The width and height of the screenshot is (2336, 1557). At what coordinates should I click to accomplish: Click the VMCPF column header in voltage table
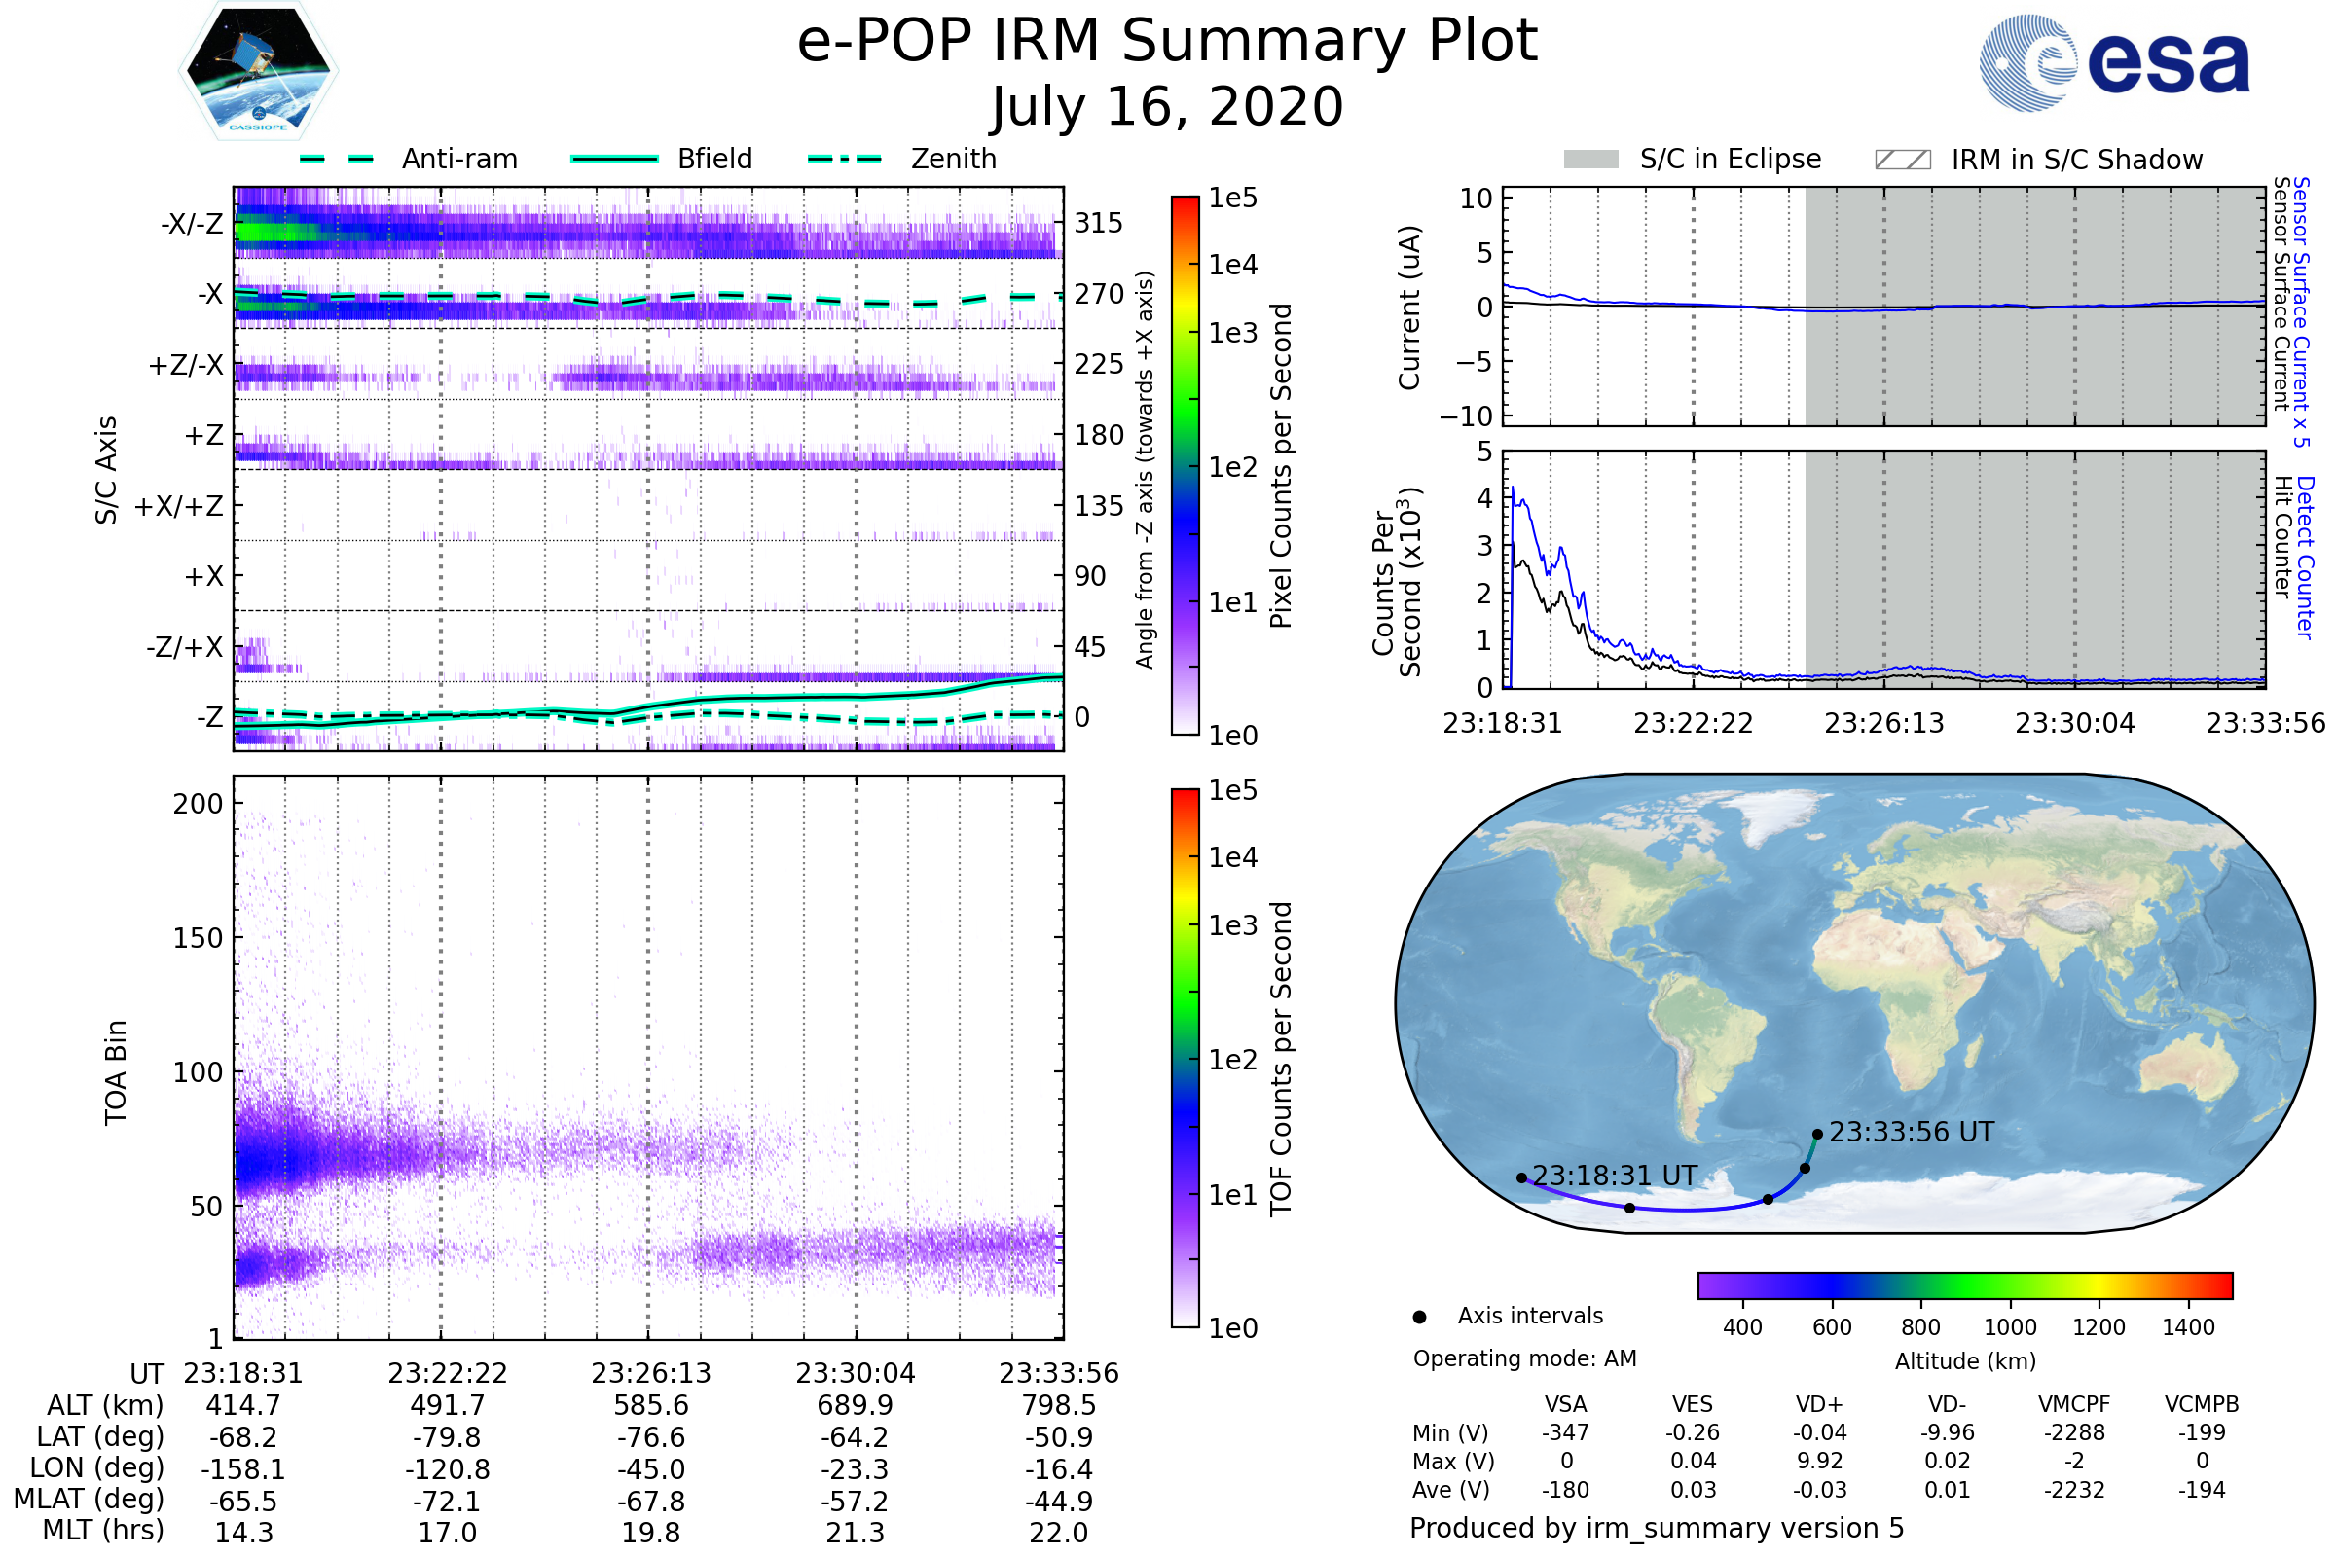coord(2074,1404)
